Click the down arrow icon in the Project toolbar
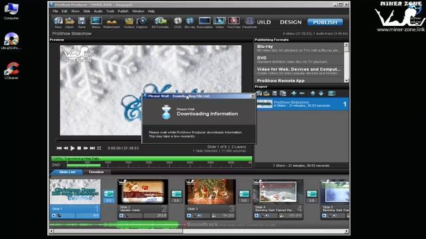 (321, 93)
